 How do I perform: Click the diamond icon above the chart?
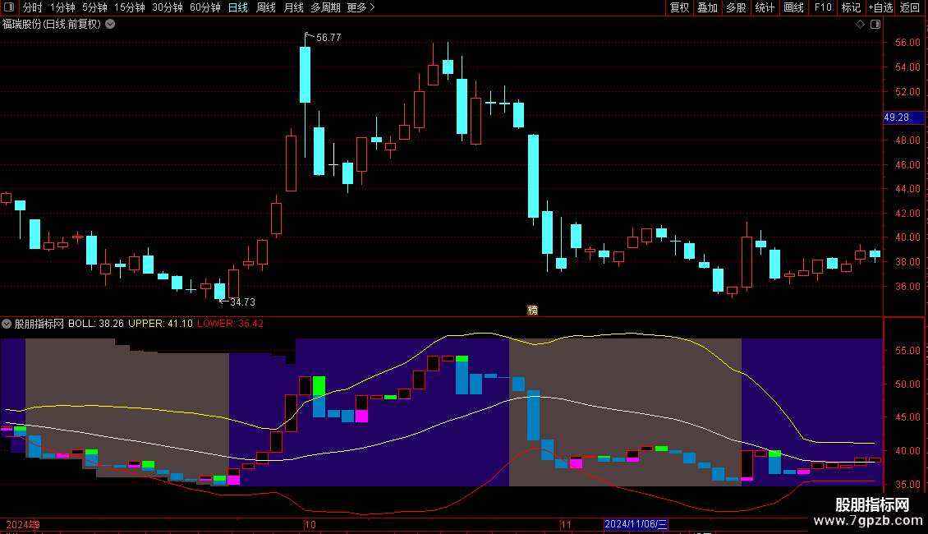(x=860, y=25)
